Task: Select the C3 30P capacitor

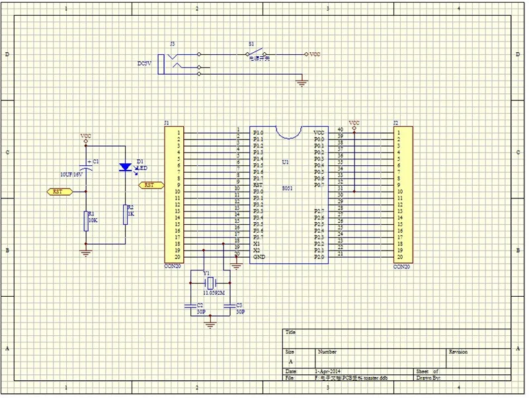Action: 229,306
